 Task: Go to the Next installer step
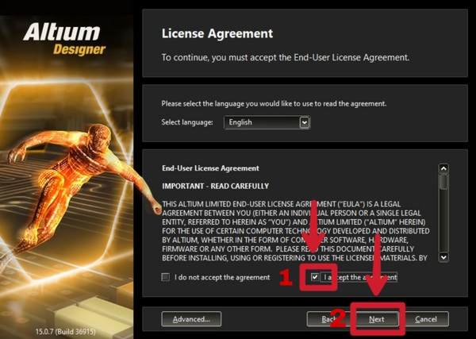(x=377, y=319)
